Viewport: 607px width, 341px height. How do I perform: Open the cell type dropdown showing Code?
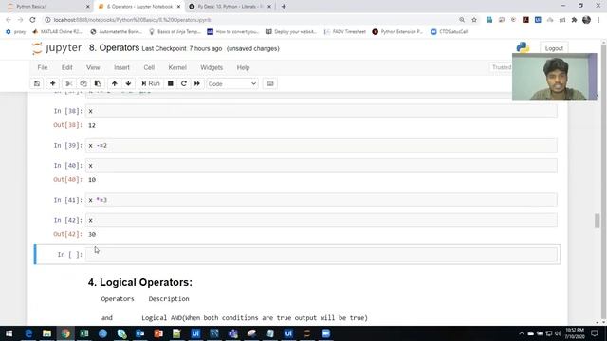point(231,83)
